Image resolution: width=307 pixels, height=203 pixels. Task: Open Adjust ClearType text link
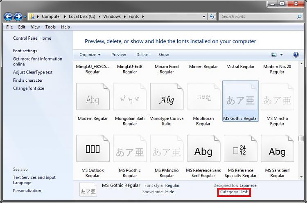tap(33, 72)
